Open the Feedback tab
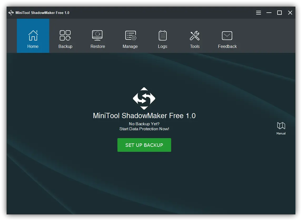 click(227, 36)
